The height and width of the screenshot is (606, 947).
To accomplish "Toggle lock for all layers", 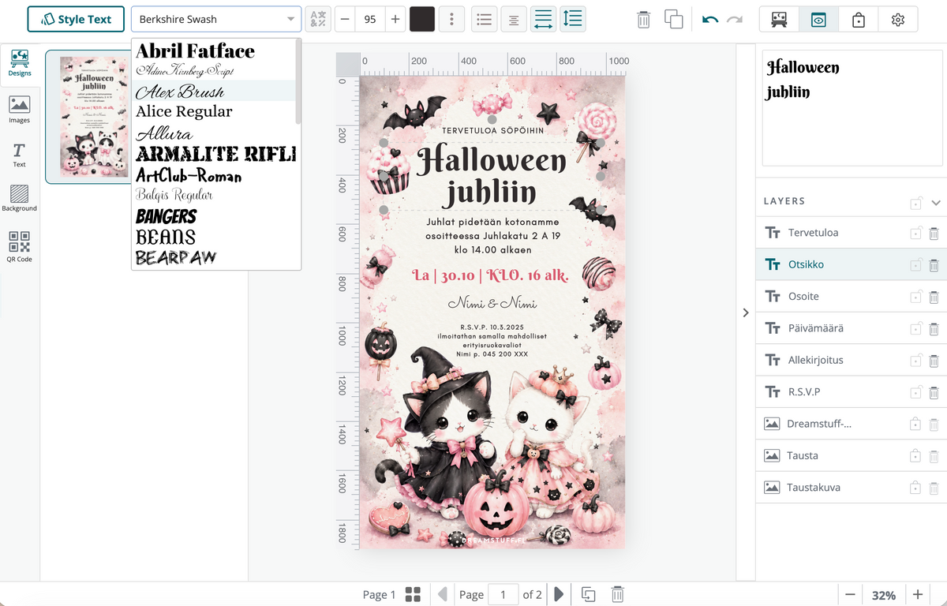I will pyautogui.click(x=916, y=204).
